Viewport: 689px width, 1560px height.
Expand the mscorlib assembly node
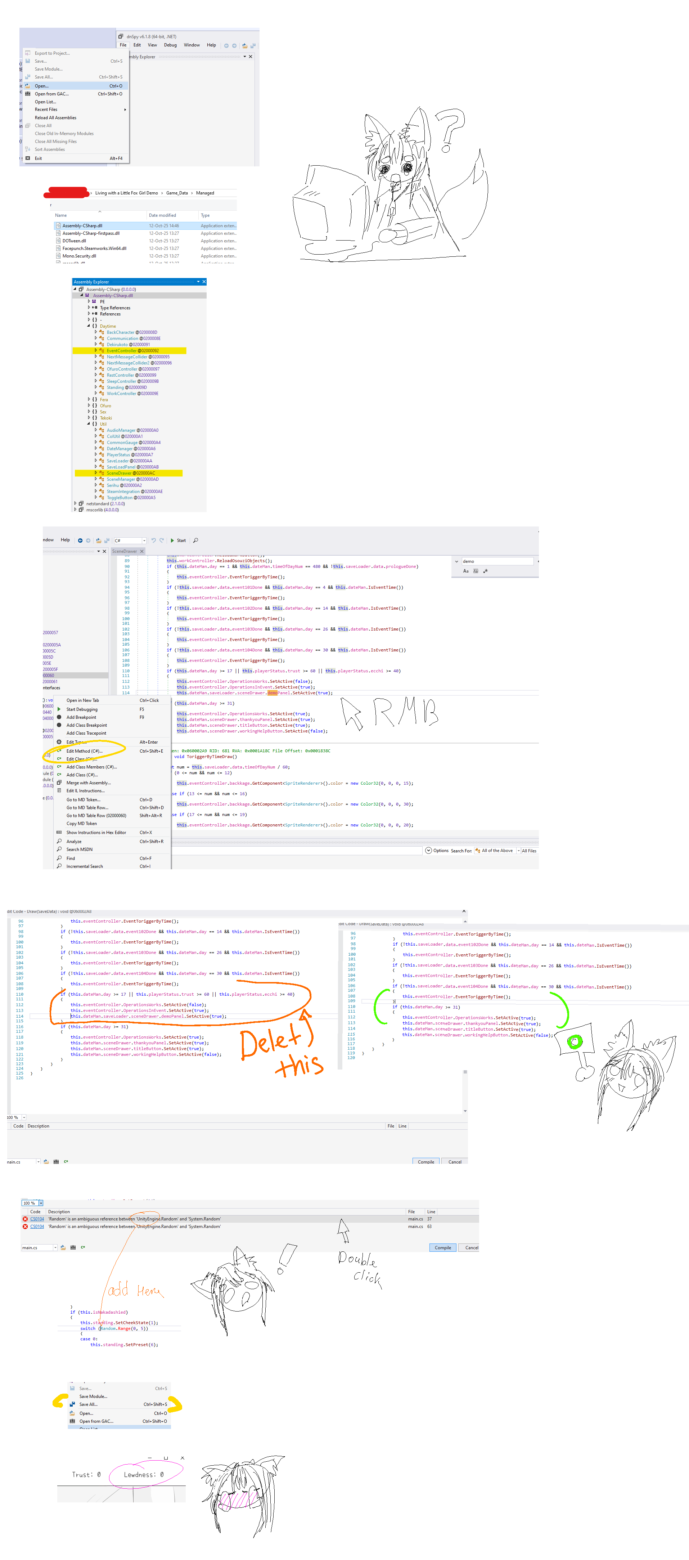click(75, 510)
